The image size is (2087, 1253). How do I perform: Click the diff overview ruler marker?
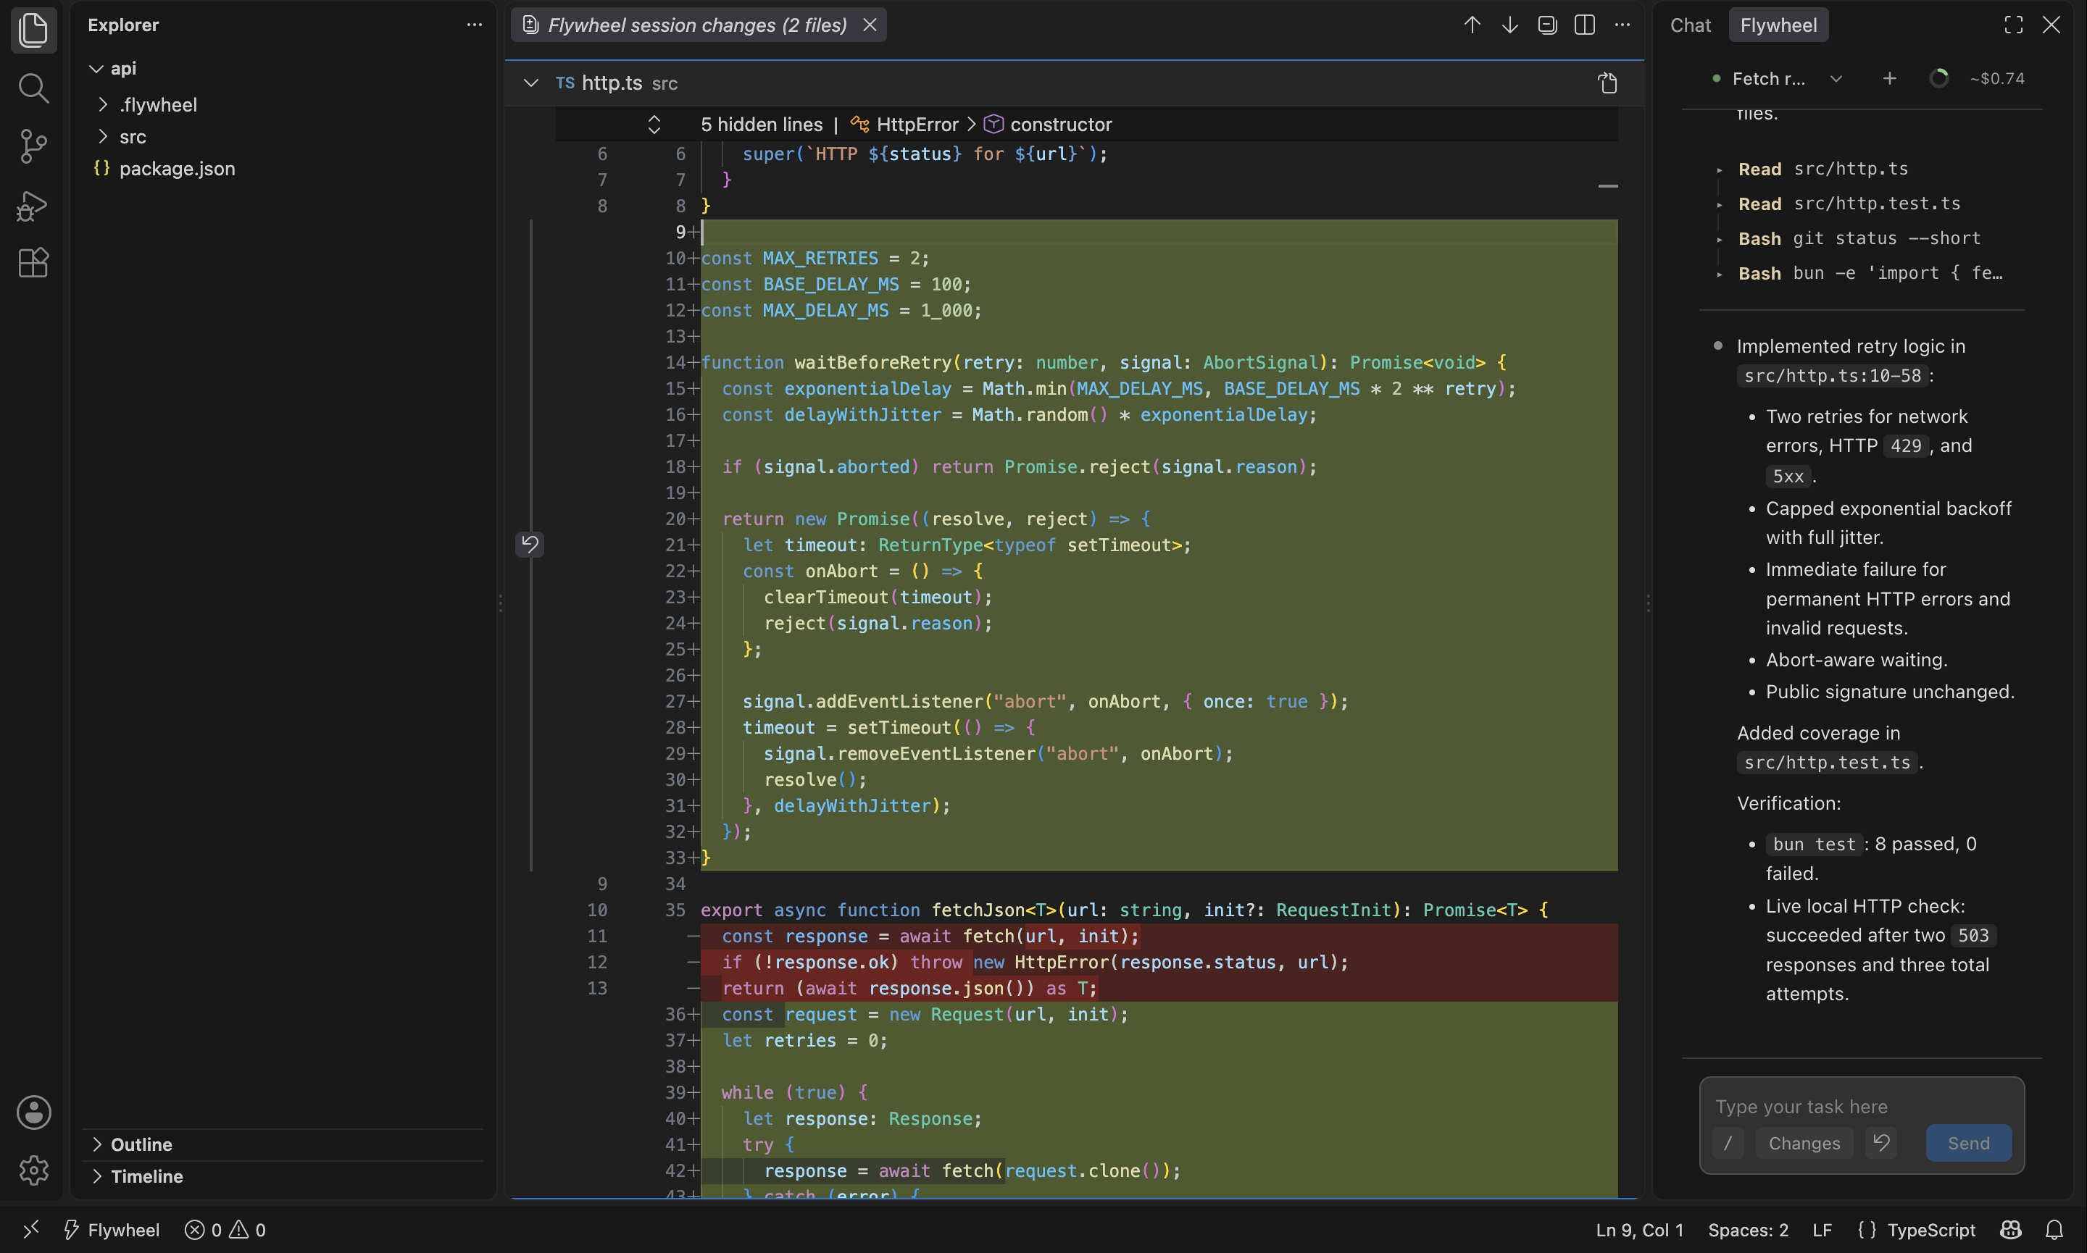coord(1607,185)
